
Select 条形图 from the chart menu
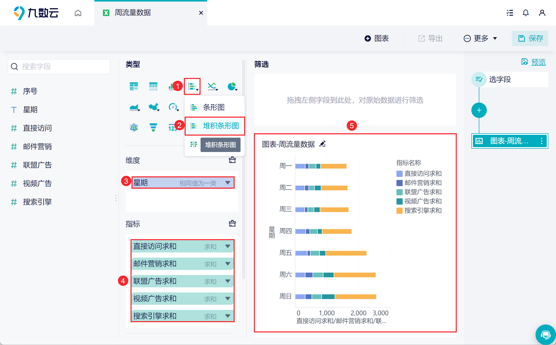tap(213, 107)
